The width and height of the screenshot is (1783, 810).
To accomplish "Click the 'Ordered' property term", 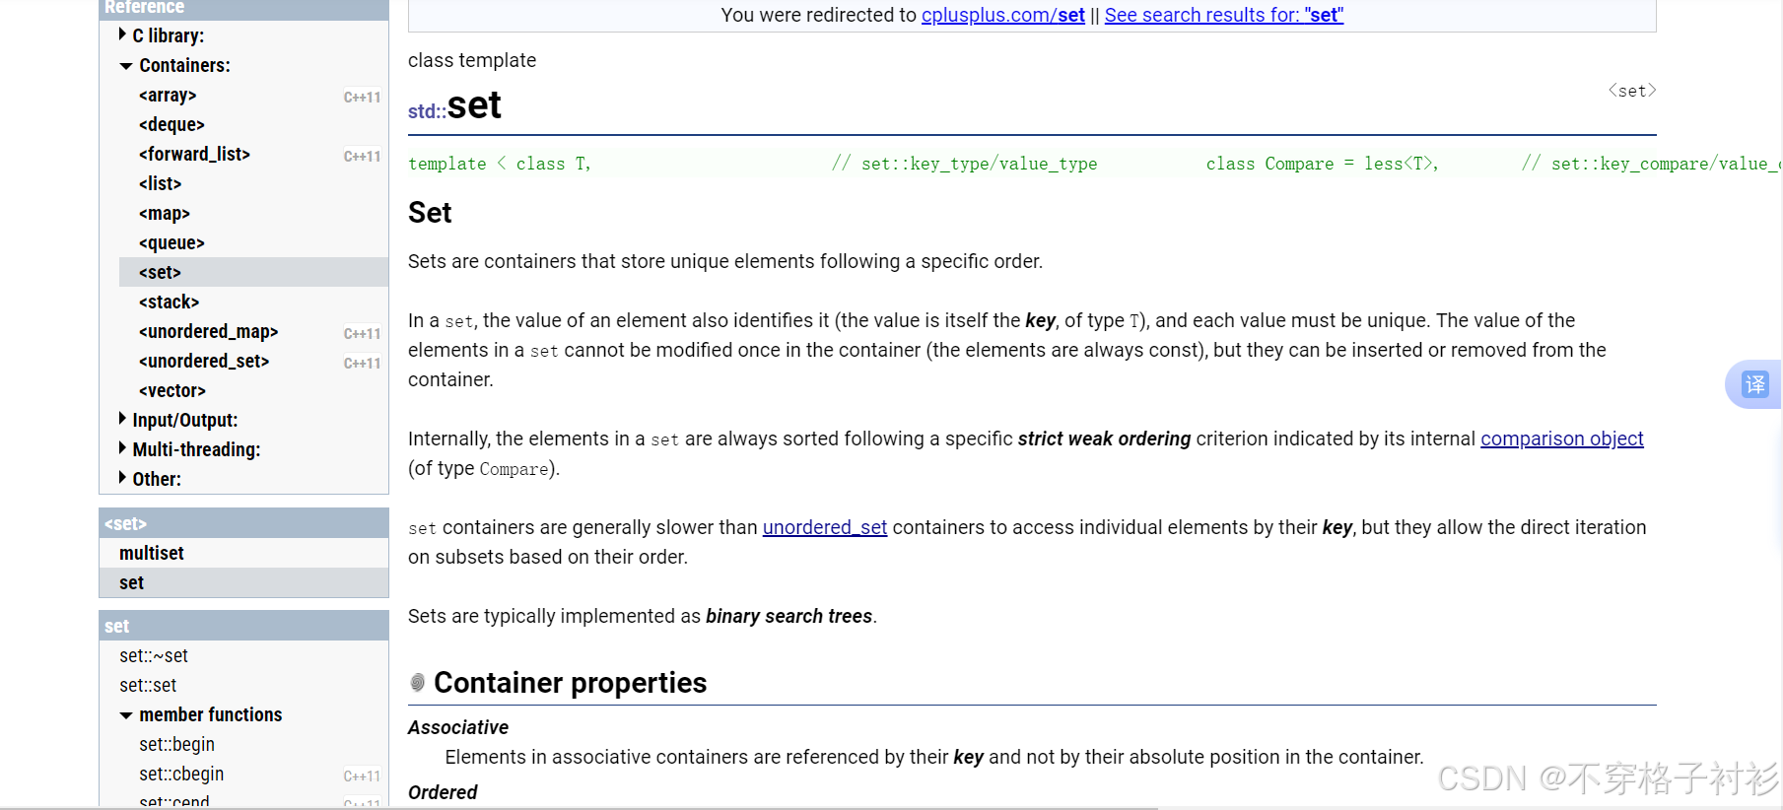I will (x=443, y=792).
